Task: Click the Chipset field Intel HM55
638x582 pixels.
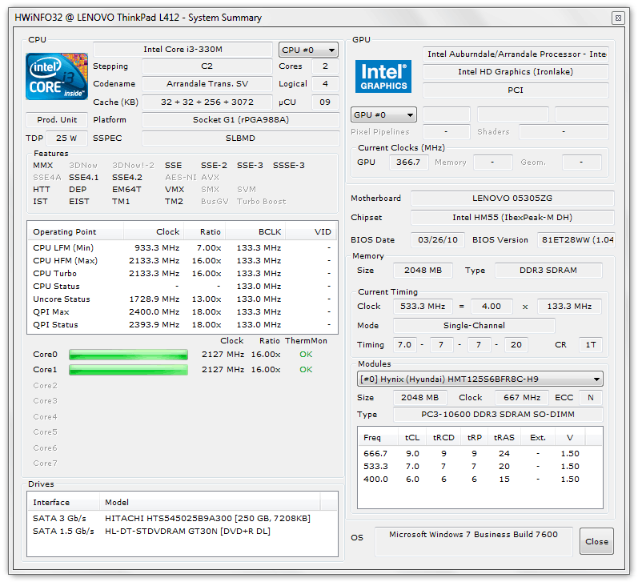Action: click(512, 217)
